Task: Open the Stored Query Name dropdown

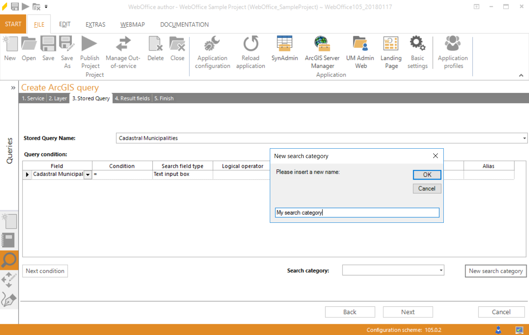Action: pos(524,138)
